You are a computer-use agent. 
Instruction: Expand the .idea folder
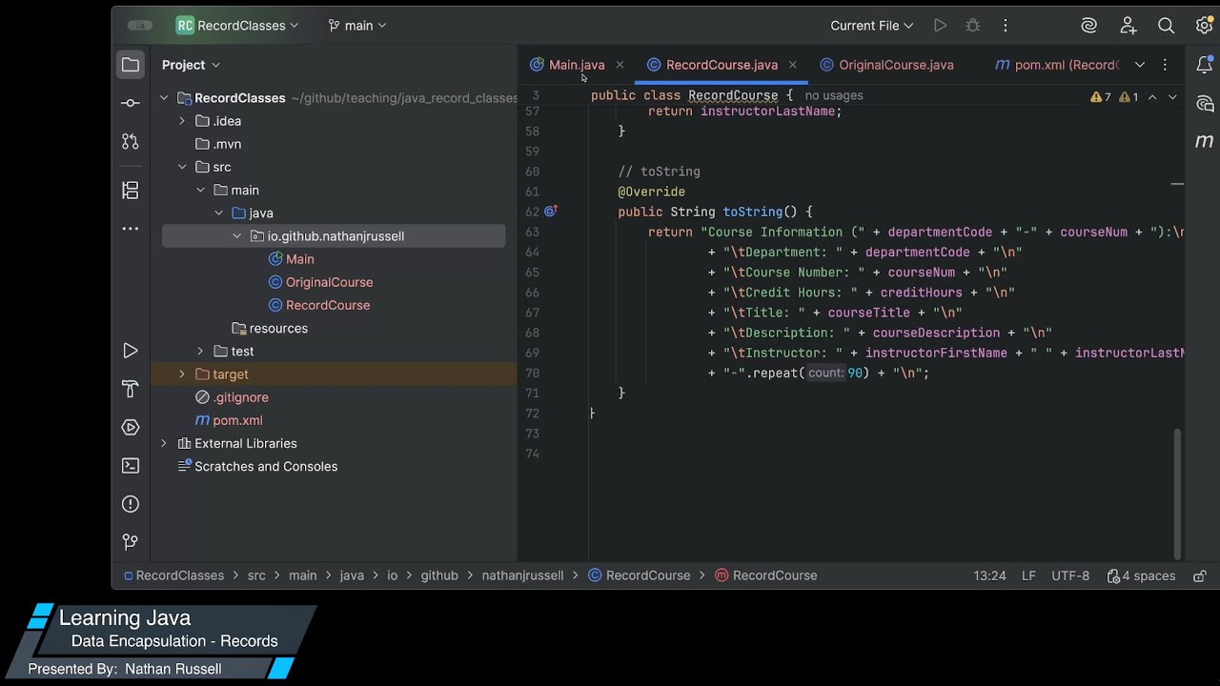[182, 121]
